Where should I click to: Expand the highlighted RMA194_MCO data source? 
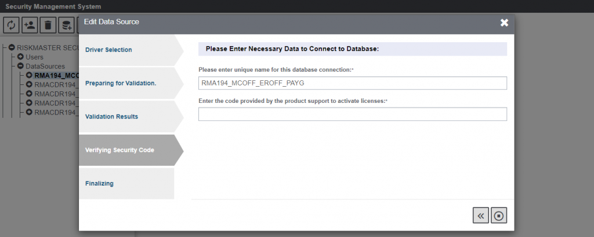click(x=29, y=75)
